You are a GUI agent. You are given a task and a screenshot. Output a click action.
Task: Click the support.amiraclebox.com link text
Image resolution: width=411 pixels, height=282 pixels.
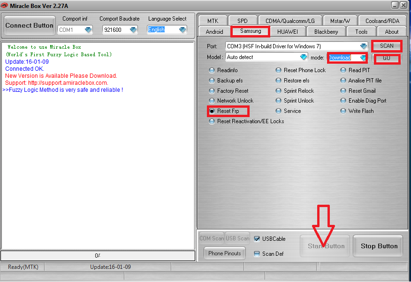pos(68,83)
